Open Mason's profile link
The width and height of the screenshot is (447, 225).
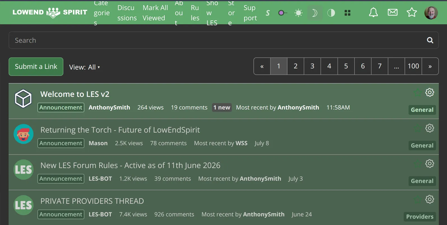click(98, 143)
